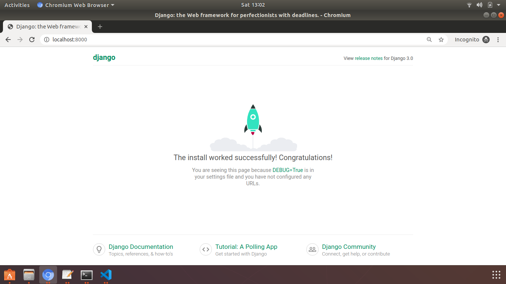Open the release notes link
The height and width of the screenshot is (284, 506).
(x=369, y=58)
